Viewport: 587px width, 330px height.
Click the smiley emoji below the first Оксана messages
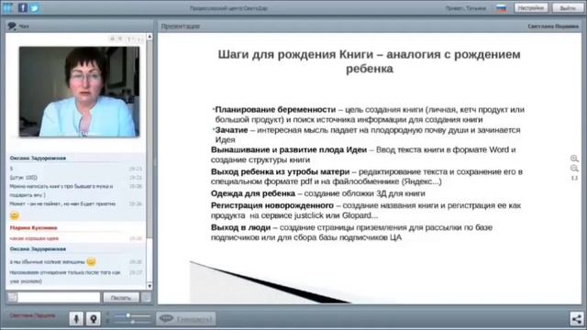click(15, 215)
